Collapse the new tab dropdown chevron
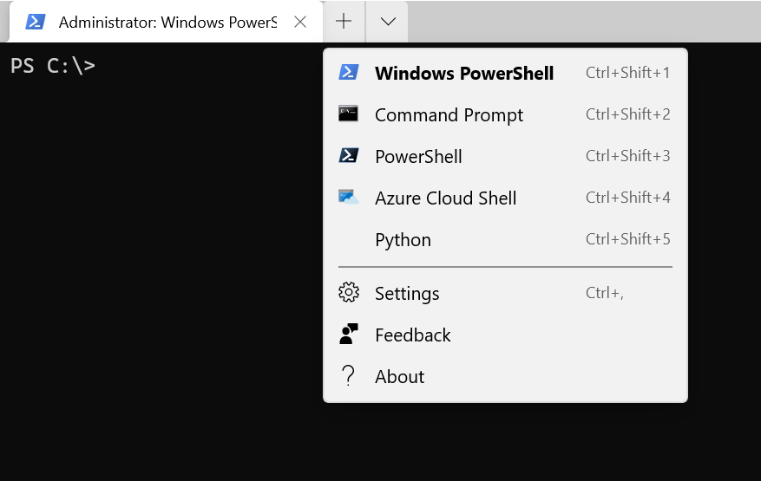761x481 pixels. 388,22
